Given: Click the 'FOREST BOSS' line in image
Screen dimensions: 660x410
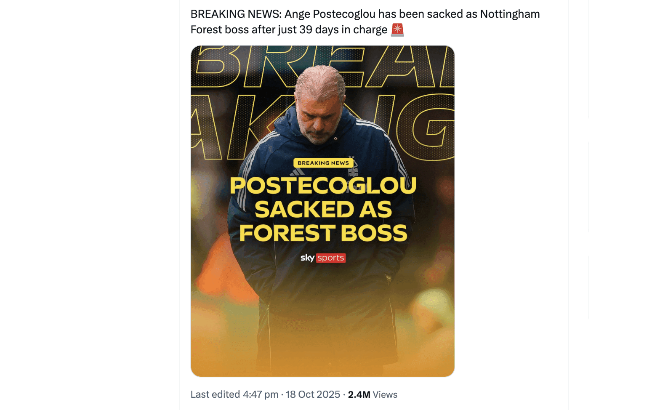Looking at the screenshot, I should click(x=323, y=233).
